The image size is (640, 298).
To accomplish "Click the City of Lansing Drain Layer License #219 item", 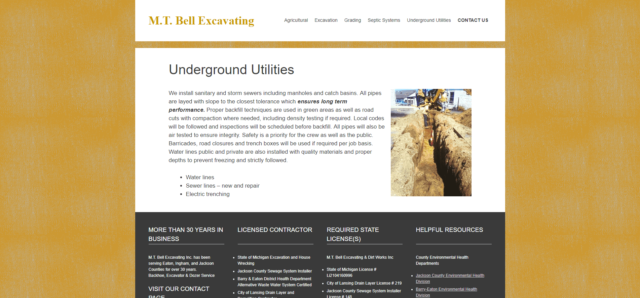I will 364,283.
